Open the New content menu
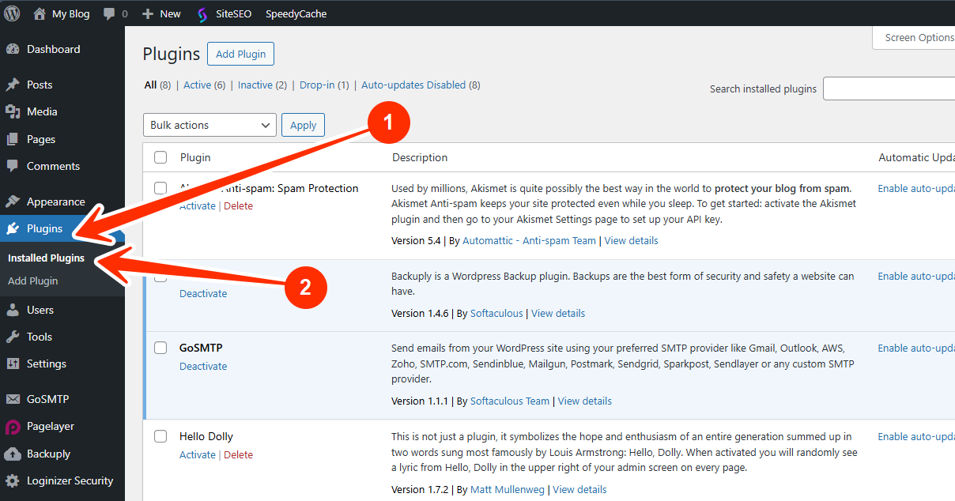Image resolution: width=955 pixels, height=501 pixels. coord(161,14)
